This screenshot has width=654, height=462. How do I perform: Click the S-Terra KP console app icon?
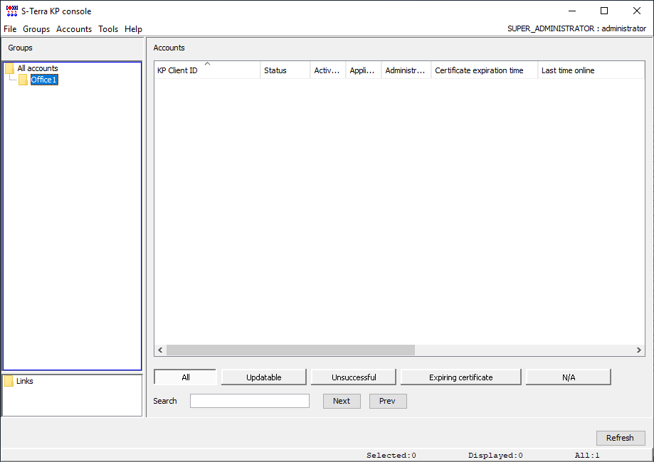tap(12, 11)
